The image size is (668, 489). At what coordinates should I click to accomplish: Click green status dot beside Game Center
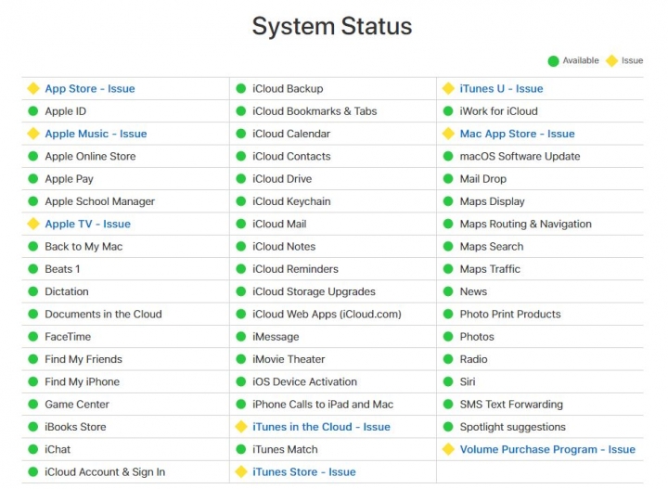click(x=33, y=405)
